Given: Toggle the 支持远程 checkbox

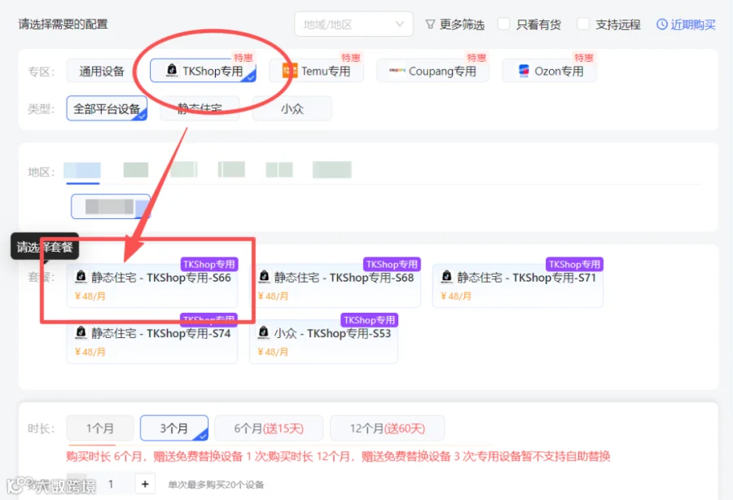Looking at the screenshot, I should (x=582, y=24).
